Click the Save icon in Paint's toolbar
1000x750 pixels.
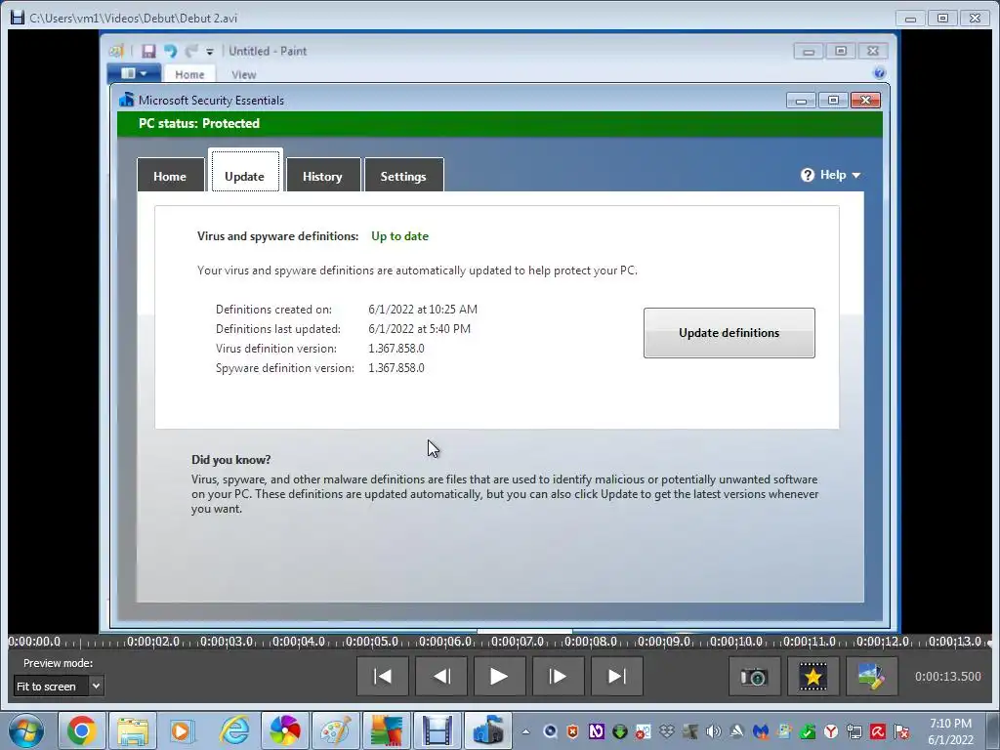coord(148,51)
